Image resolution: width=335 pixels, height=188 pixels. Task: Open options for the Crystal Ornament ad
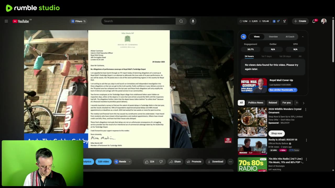tap(306, 110)
